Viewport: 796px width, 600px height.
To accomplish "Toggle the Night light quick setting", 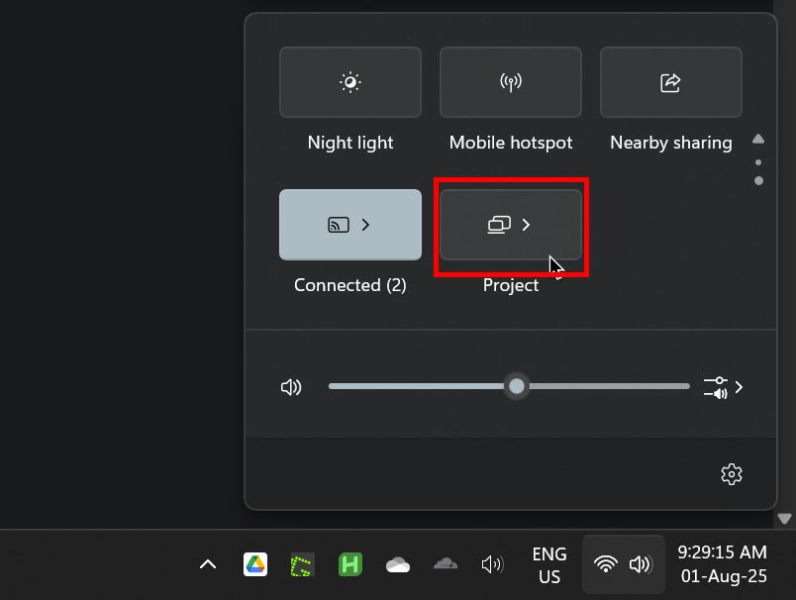I will coord(350,82).
